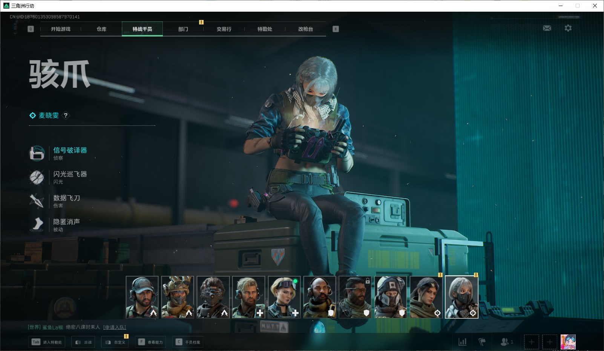Open the bar-chart statistics icon
This screenshot has height=351, width=604.
462,342
